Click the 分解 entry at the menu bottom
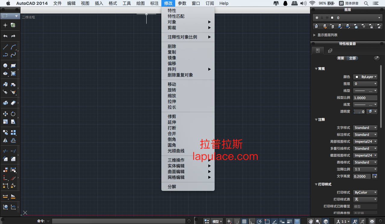The height and width of the screenshot is (224, 385). pyautogui.click(x=172, y=186)
